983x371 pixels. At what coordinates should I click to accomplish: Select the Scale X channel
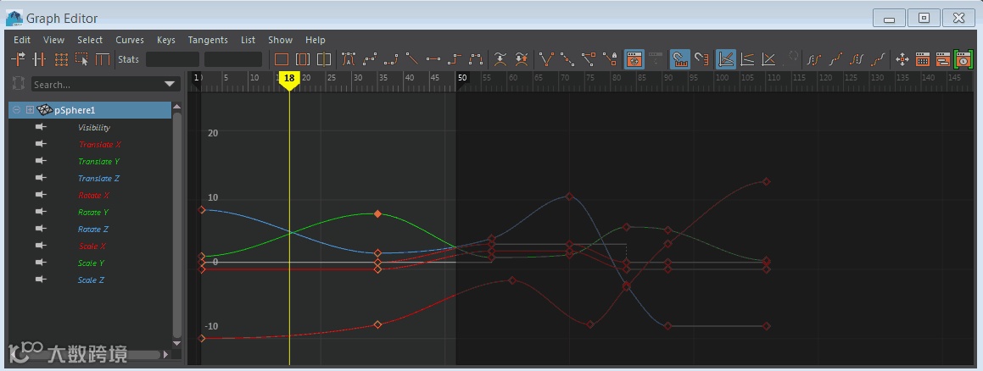[92, 246]
